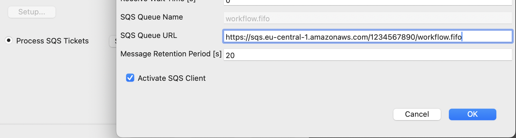Click the Receive Wait Time field at top
Image resolution: width=516 pixels, height=138 pixels.
(x=367, y=2)
